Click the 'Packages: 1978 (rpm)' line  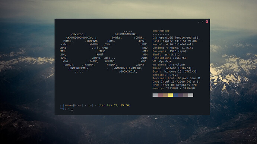pos(169,51)
